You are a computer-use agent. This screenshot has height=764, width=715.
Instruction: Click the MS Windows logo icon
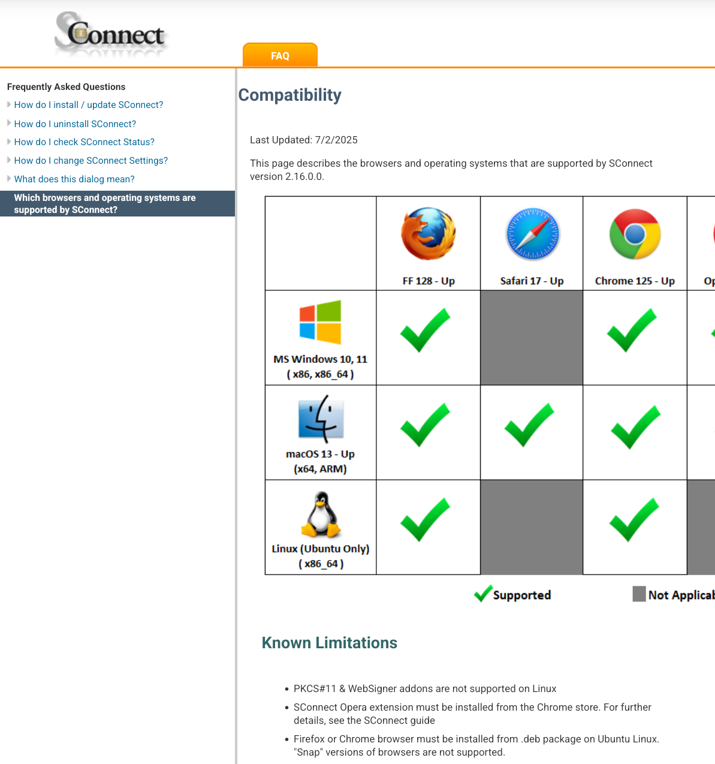click(320, 322)
